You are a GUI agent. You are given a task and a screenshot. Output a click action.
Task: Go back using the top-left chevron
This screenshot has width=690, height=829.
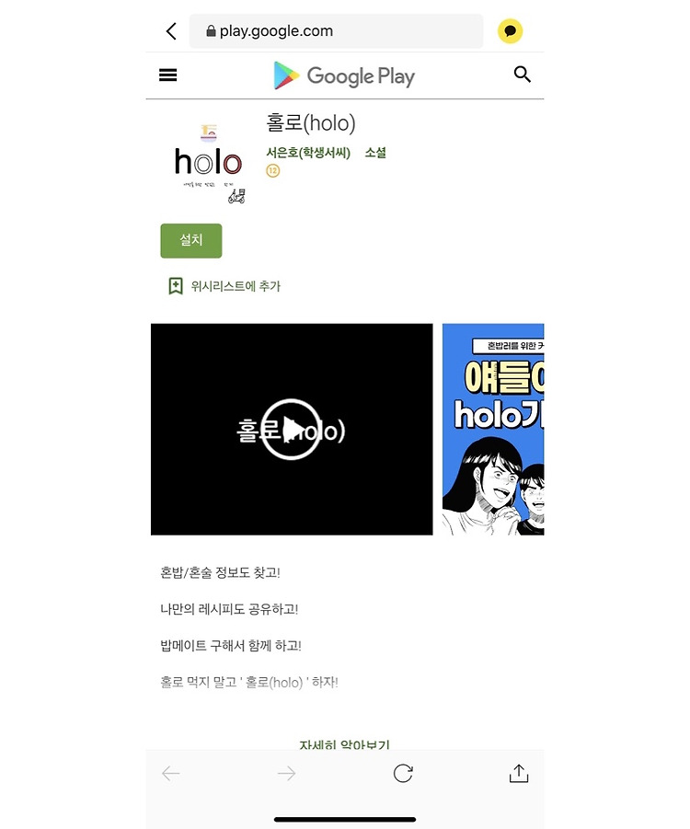click(x=171, y=31)
